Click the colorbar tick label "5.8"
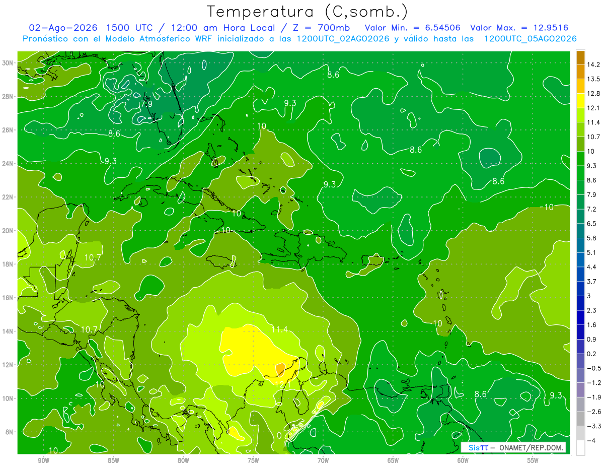 (592, 238)
